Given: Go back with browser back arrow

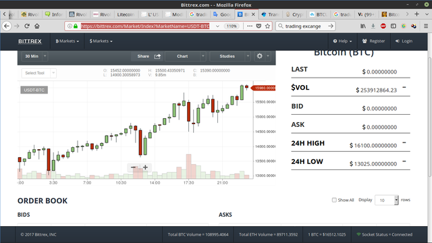Looking at the screenshot, I should pos(7,26).
